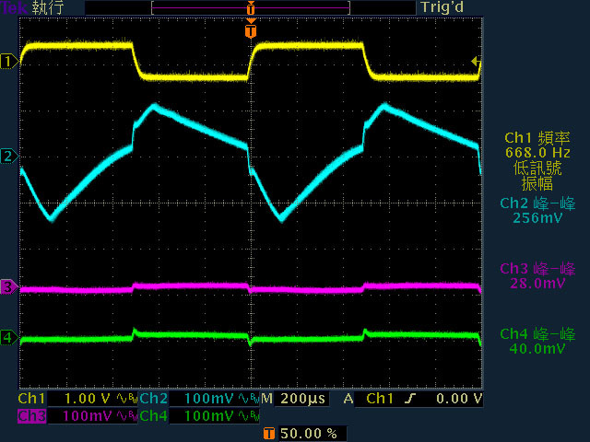Viewport: 590px width, 442px height.
Task: Click the 振幅 text under 低訊號
Action: tap(537, 183)
